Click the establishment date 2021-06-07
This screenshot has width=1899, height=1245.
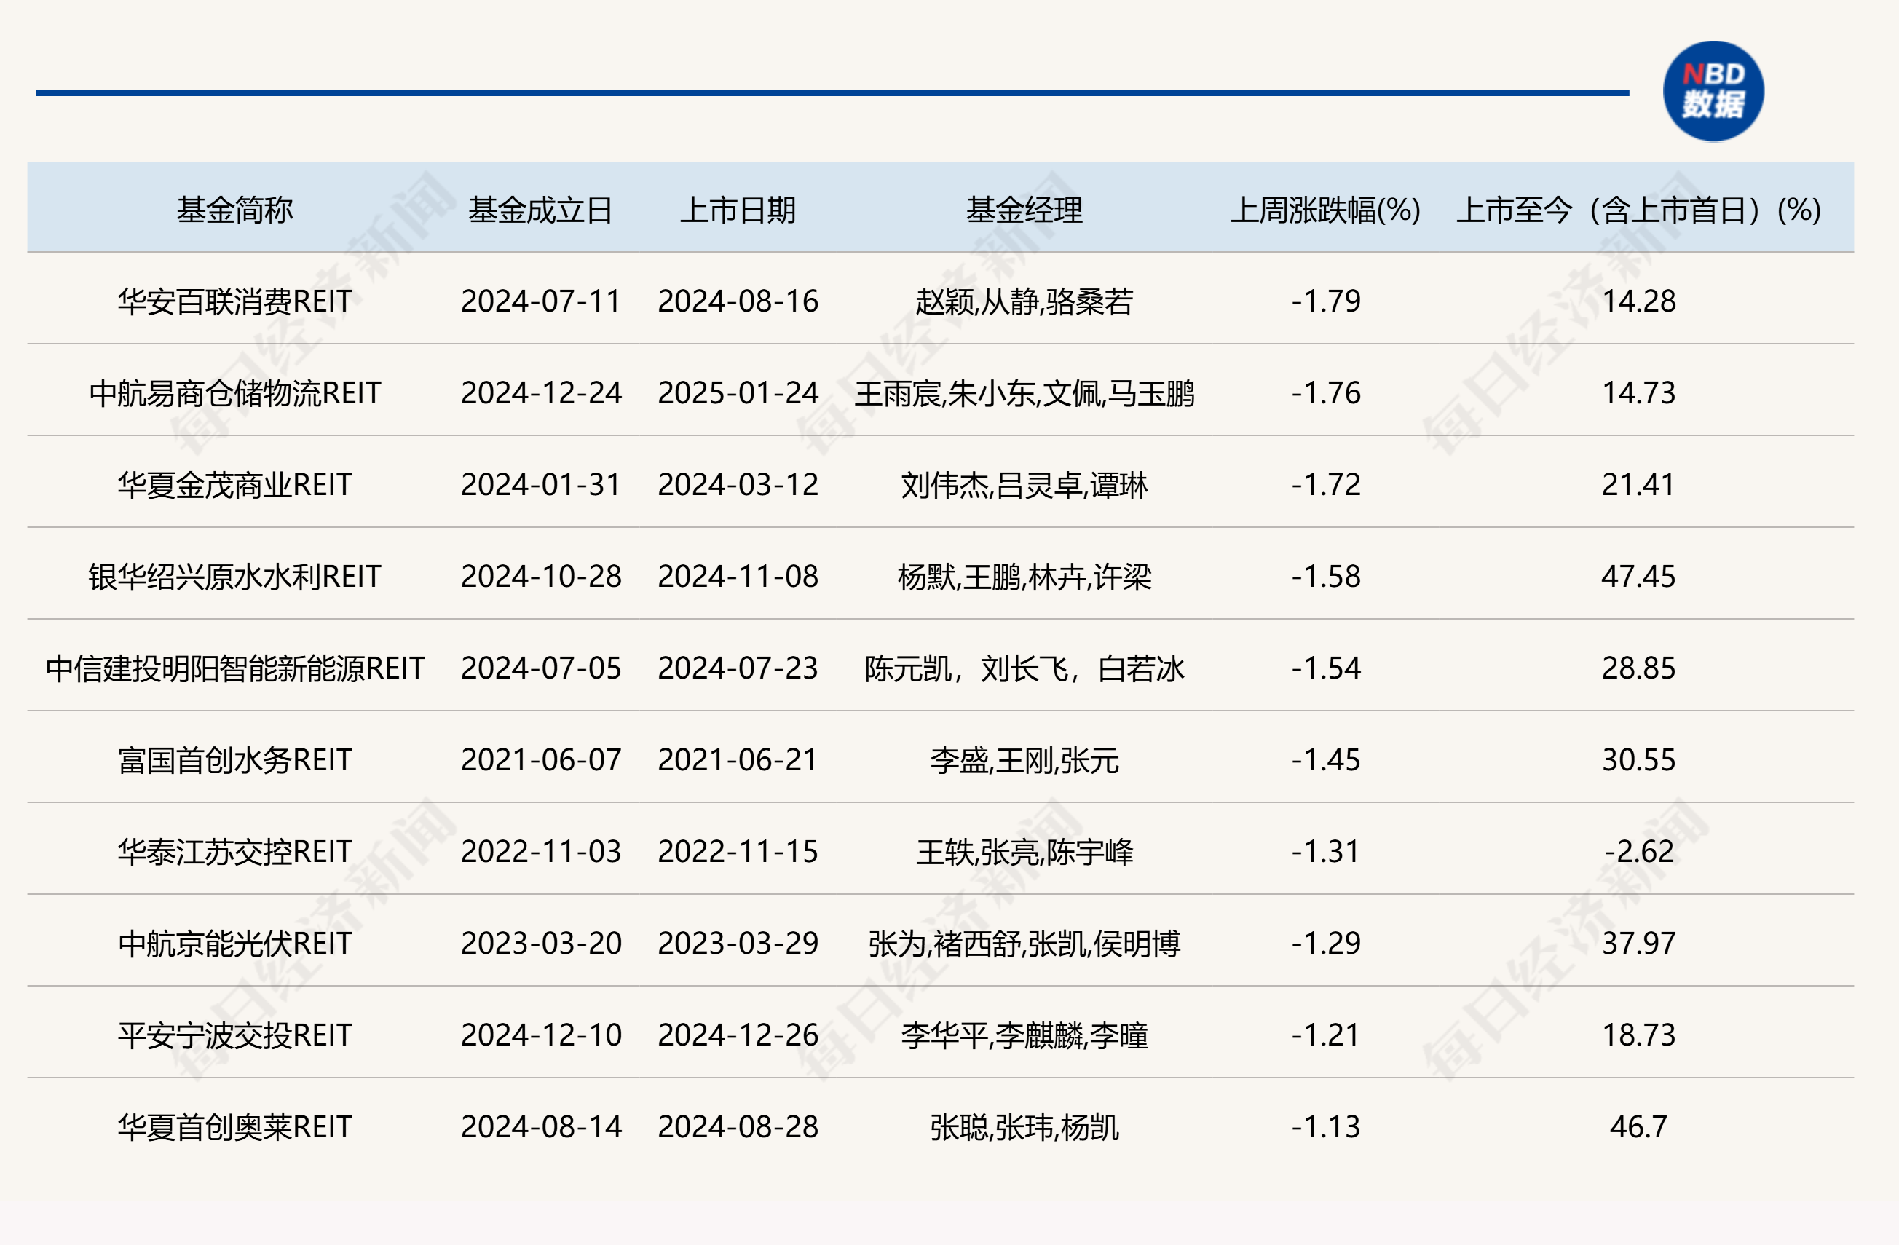541,760
